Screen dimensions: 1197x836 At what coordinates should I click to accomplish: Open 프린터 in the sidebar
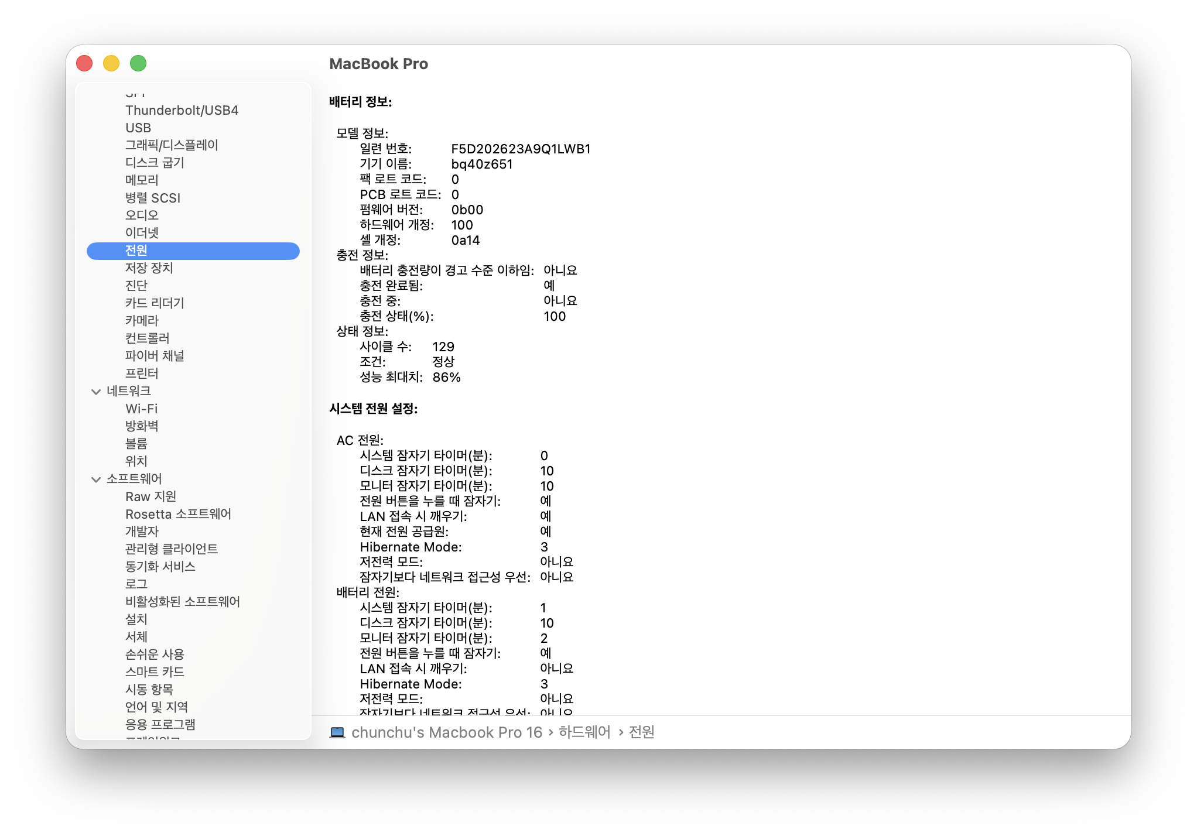coord(142,374)
